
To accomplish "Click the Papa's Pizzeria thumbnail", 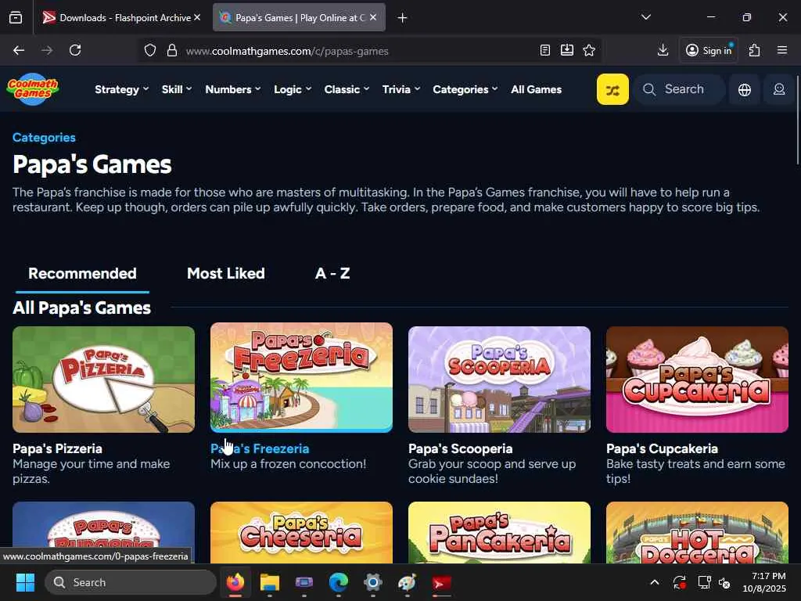I will pyautogui.click(x=104, y=380).
